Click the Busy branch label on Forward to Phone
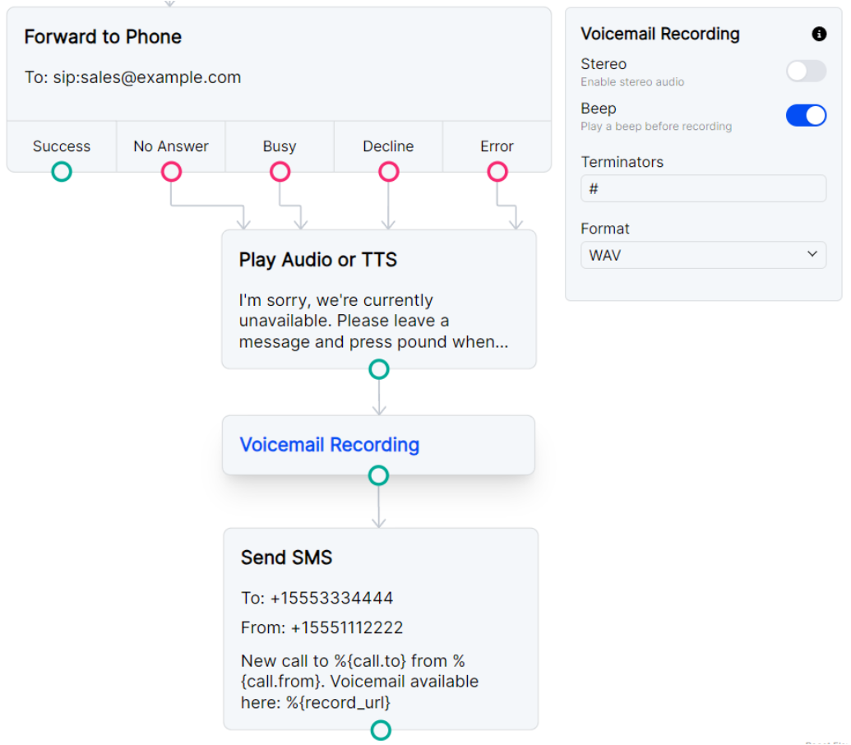This screenshot has height=745, width=851. (280, 146)
